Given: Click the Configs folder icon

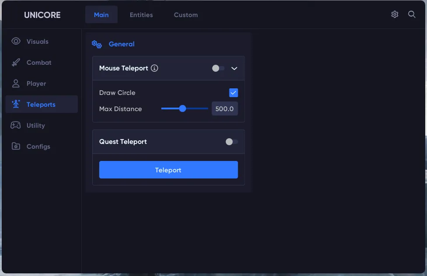Looking at the screenshot, I should pyautogui.click(x=16, y=147).
